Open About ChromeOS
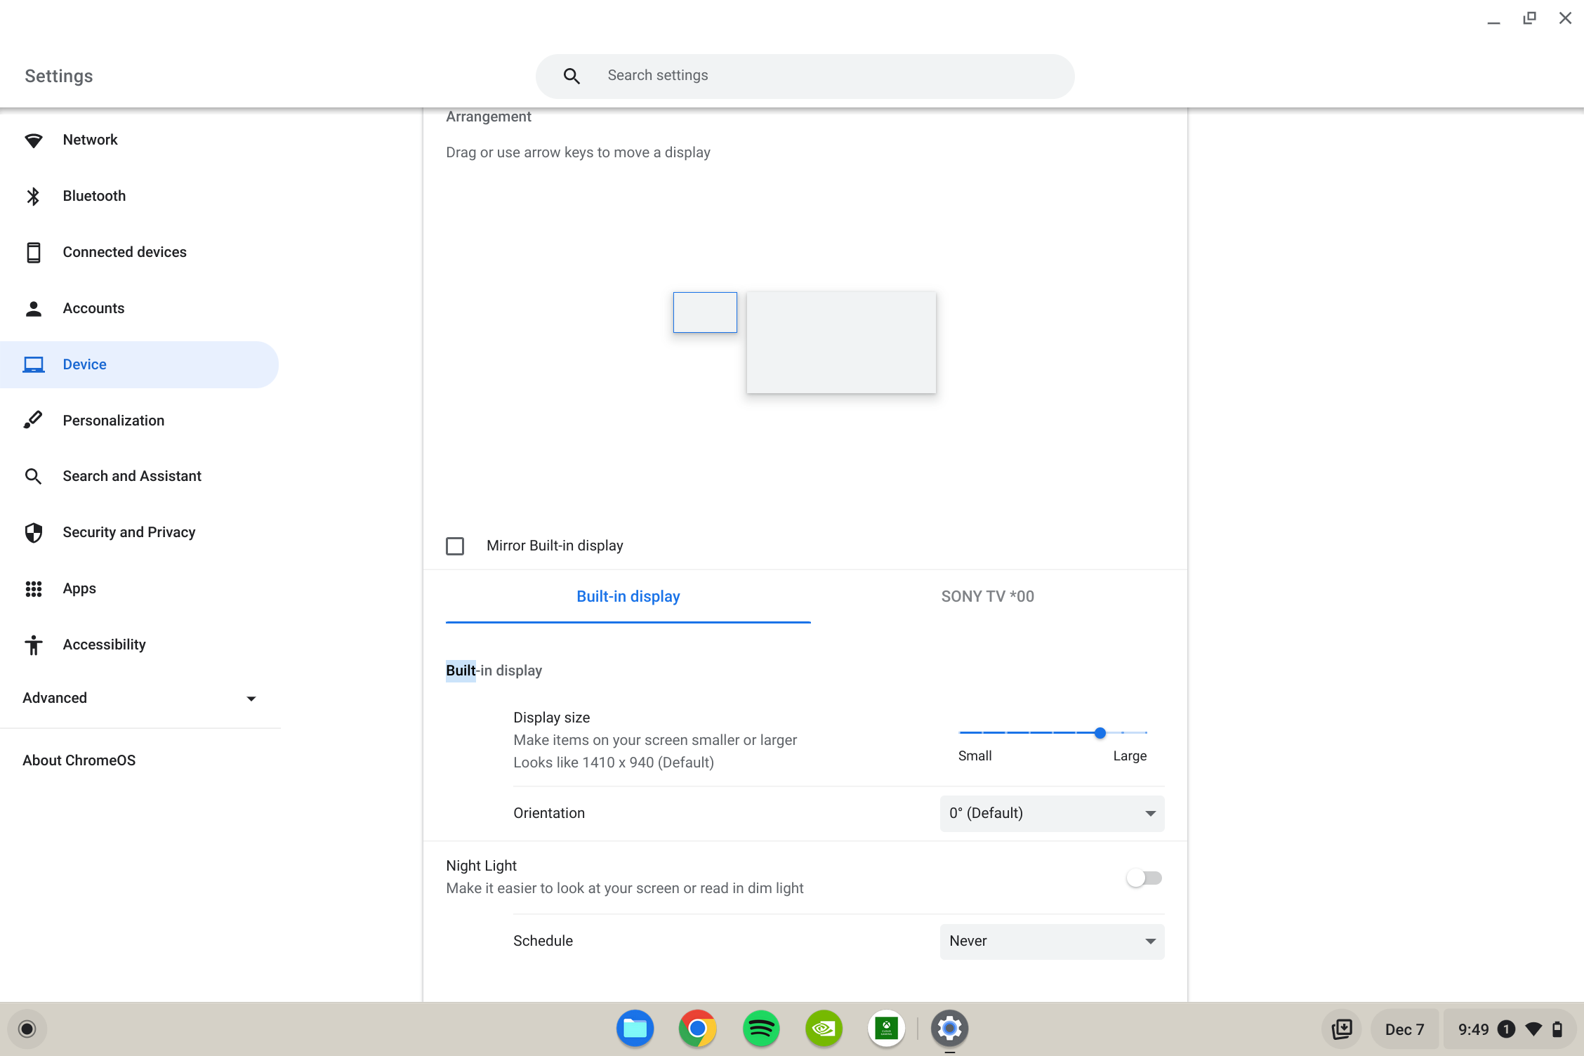 point(79,760)
